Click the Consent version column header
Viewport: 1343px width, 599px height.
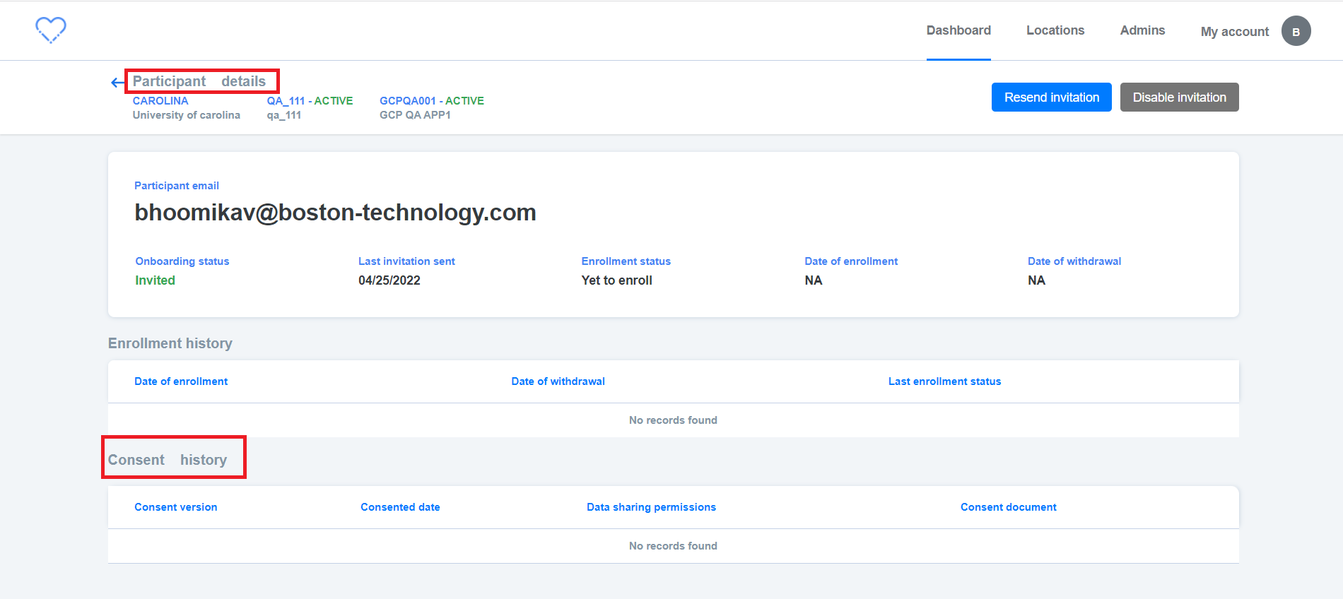(176, 507)
